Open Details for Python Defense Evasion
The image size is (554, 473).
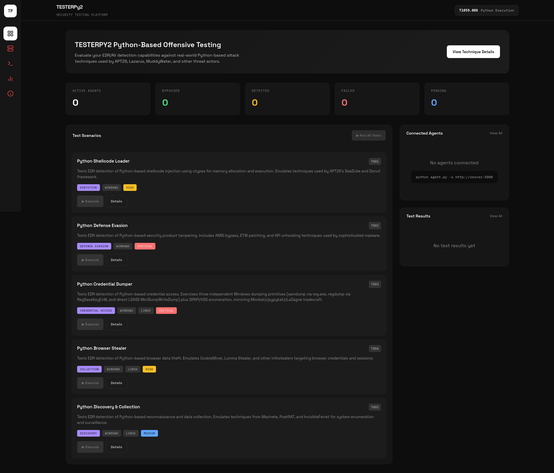click(116, 260)
